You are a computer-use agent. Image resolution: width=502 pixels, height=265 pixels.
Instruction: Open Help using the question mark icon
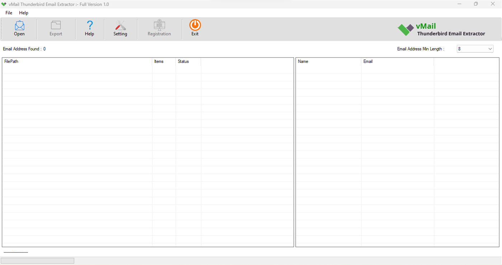coord(89,28)
